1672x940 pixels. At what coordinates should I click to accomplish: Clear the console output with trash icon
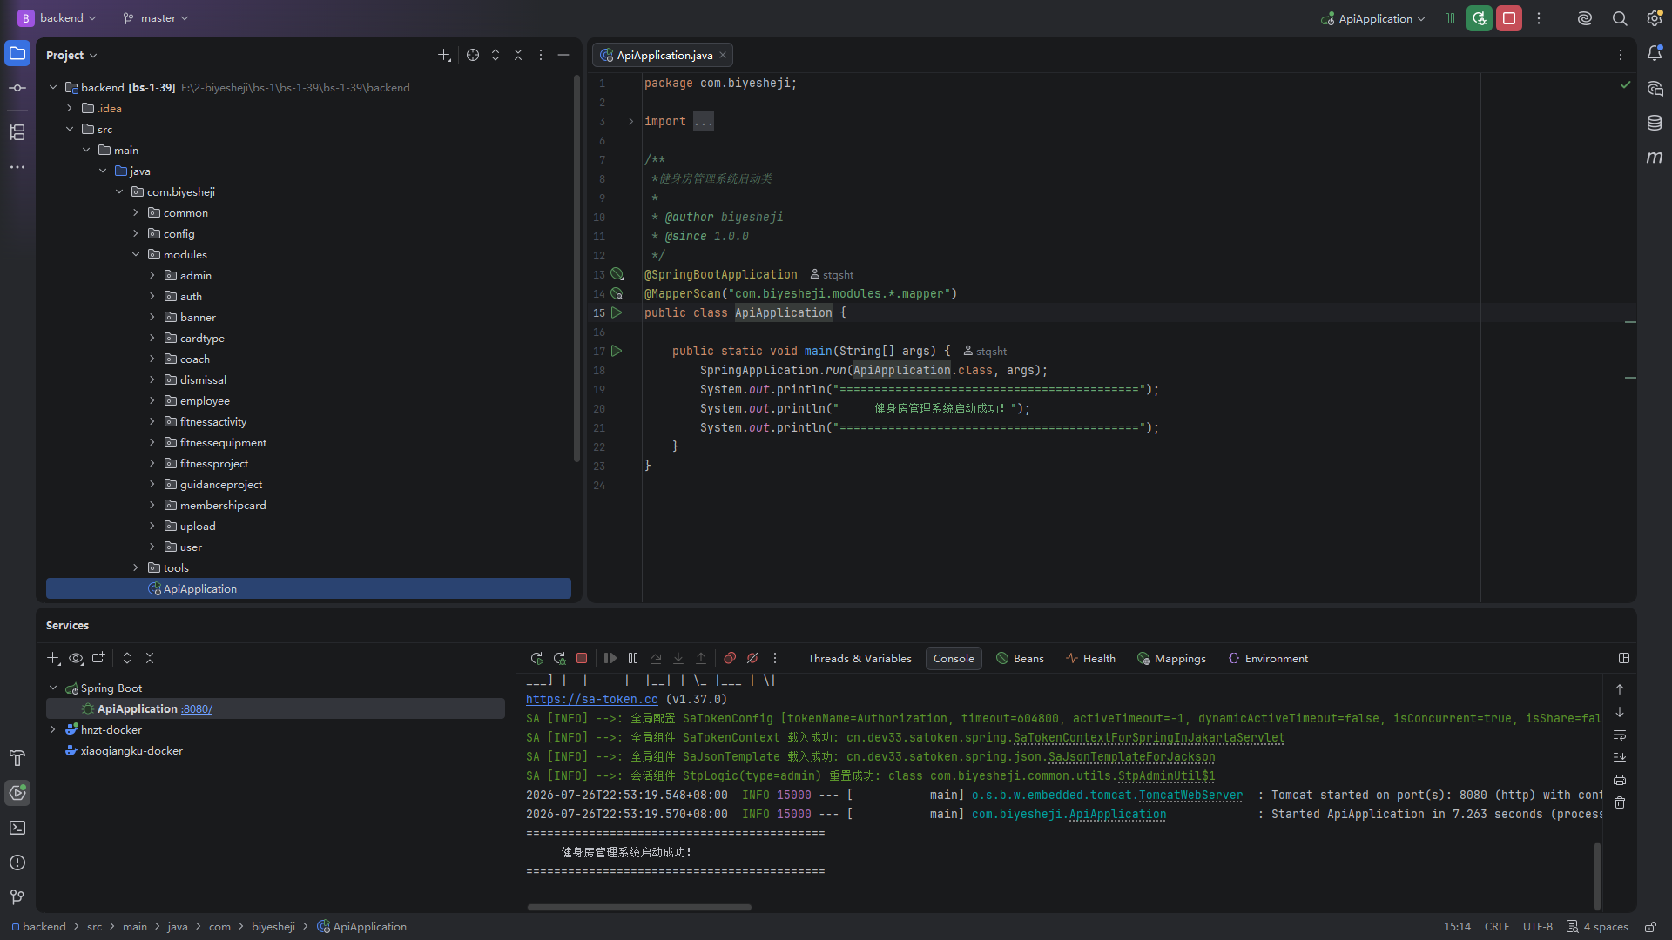click(1620, 802)
